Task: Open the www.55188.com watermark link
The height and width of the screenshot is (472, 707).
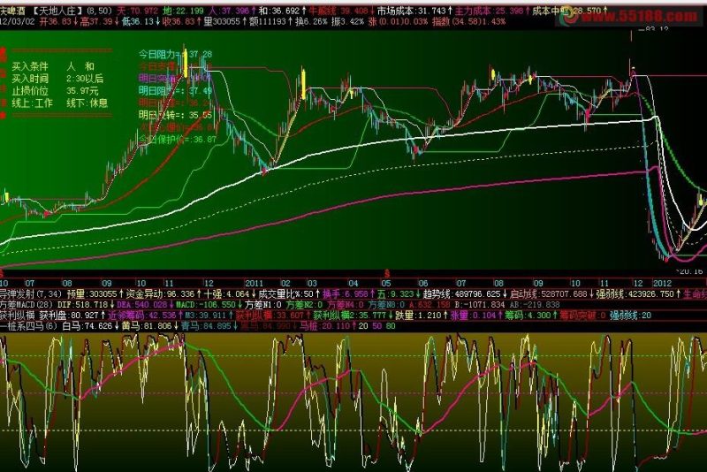Action: pos(638,17)
